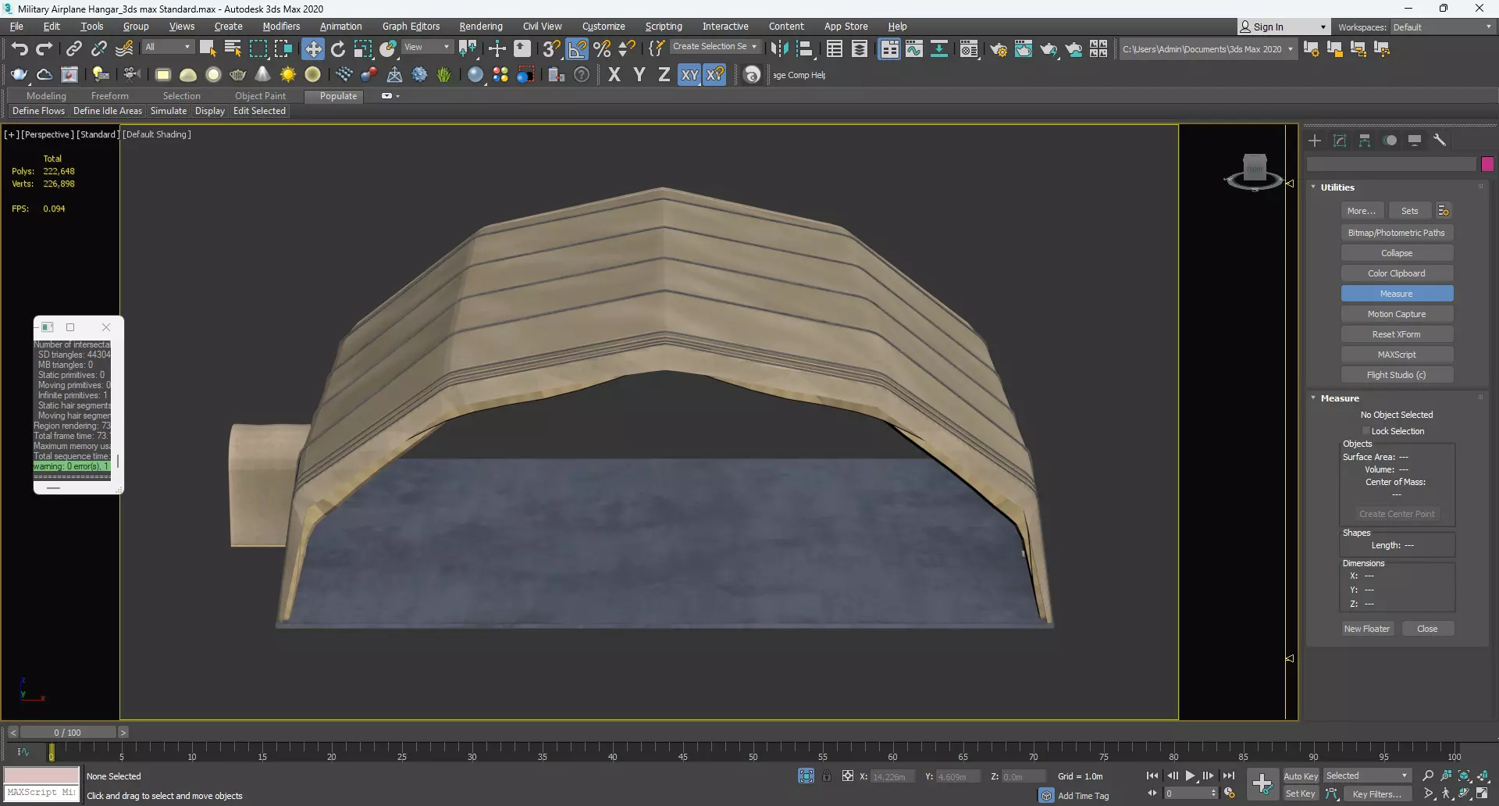
Task: Open the Create command panel tab
Action: (x=1315, y=140)
